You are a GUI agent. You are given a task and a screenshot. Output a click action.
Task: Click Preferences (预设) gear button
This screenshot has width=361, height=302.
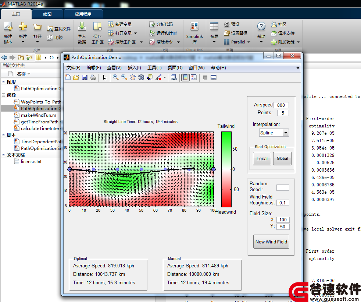pyautogui.click(x=232, y=24)
